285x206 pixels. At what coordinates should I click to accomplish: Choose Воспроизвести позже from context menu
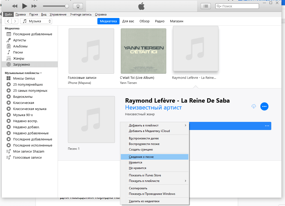pos(155,144)
